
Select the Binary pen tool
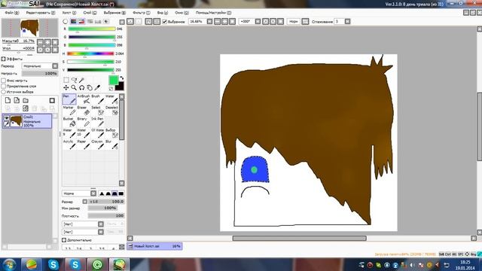[x=84, y=122]
